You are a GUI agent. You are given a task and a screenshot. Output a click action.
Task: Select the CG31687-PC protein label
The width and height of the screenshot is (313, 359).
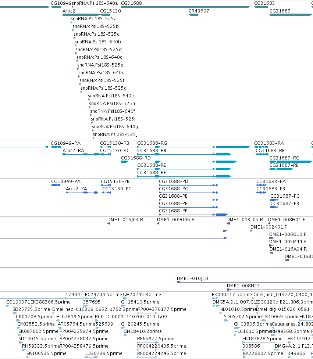point(285,196)
